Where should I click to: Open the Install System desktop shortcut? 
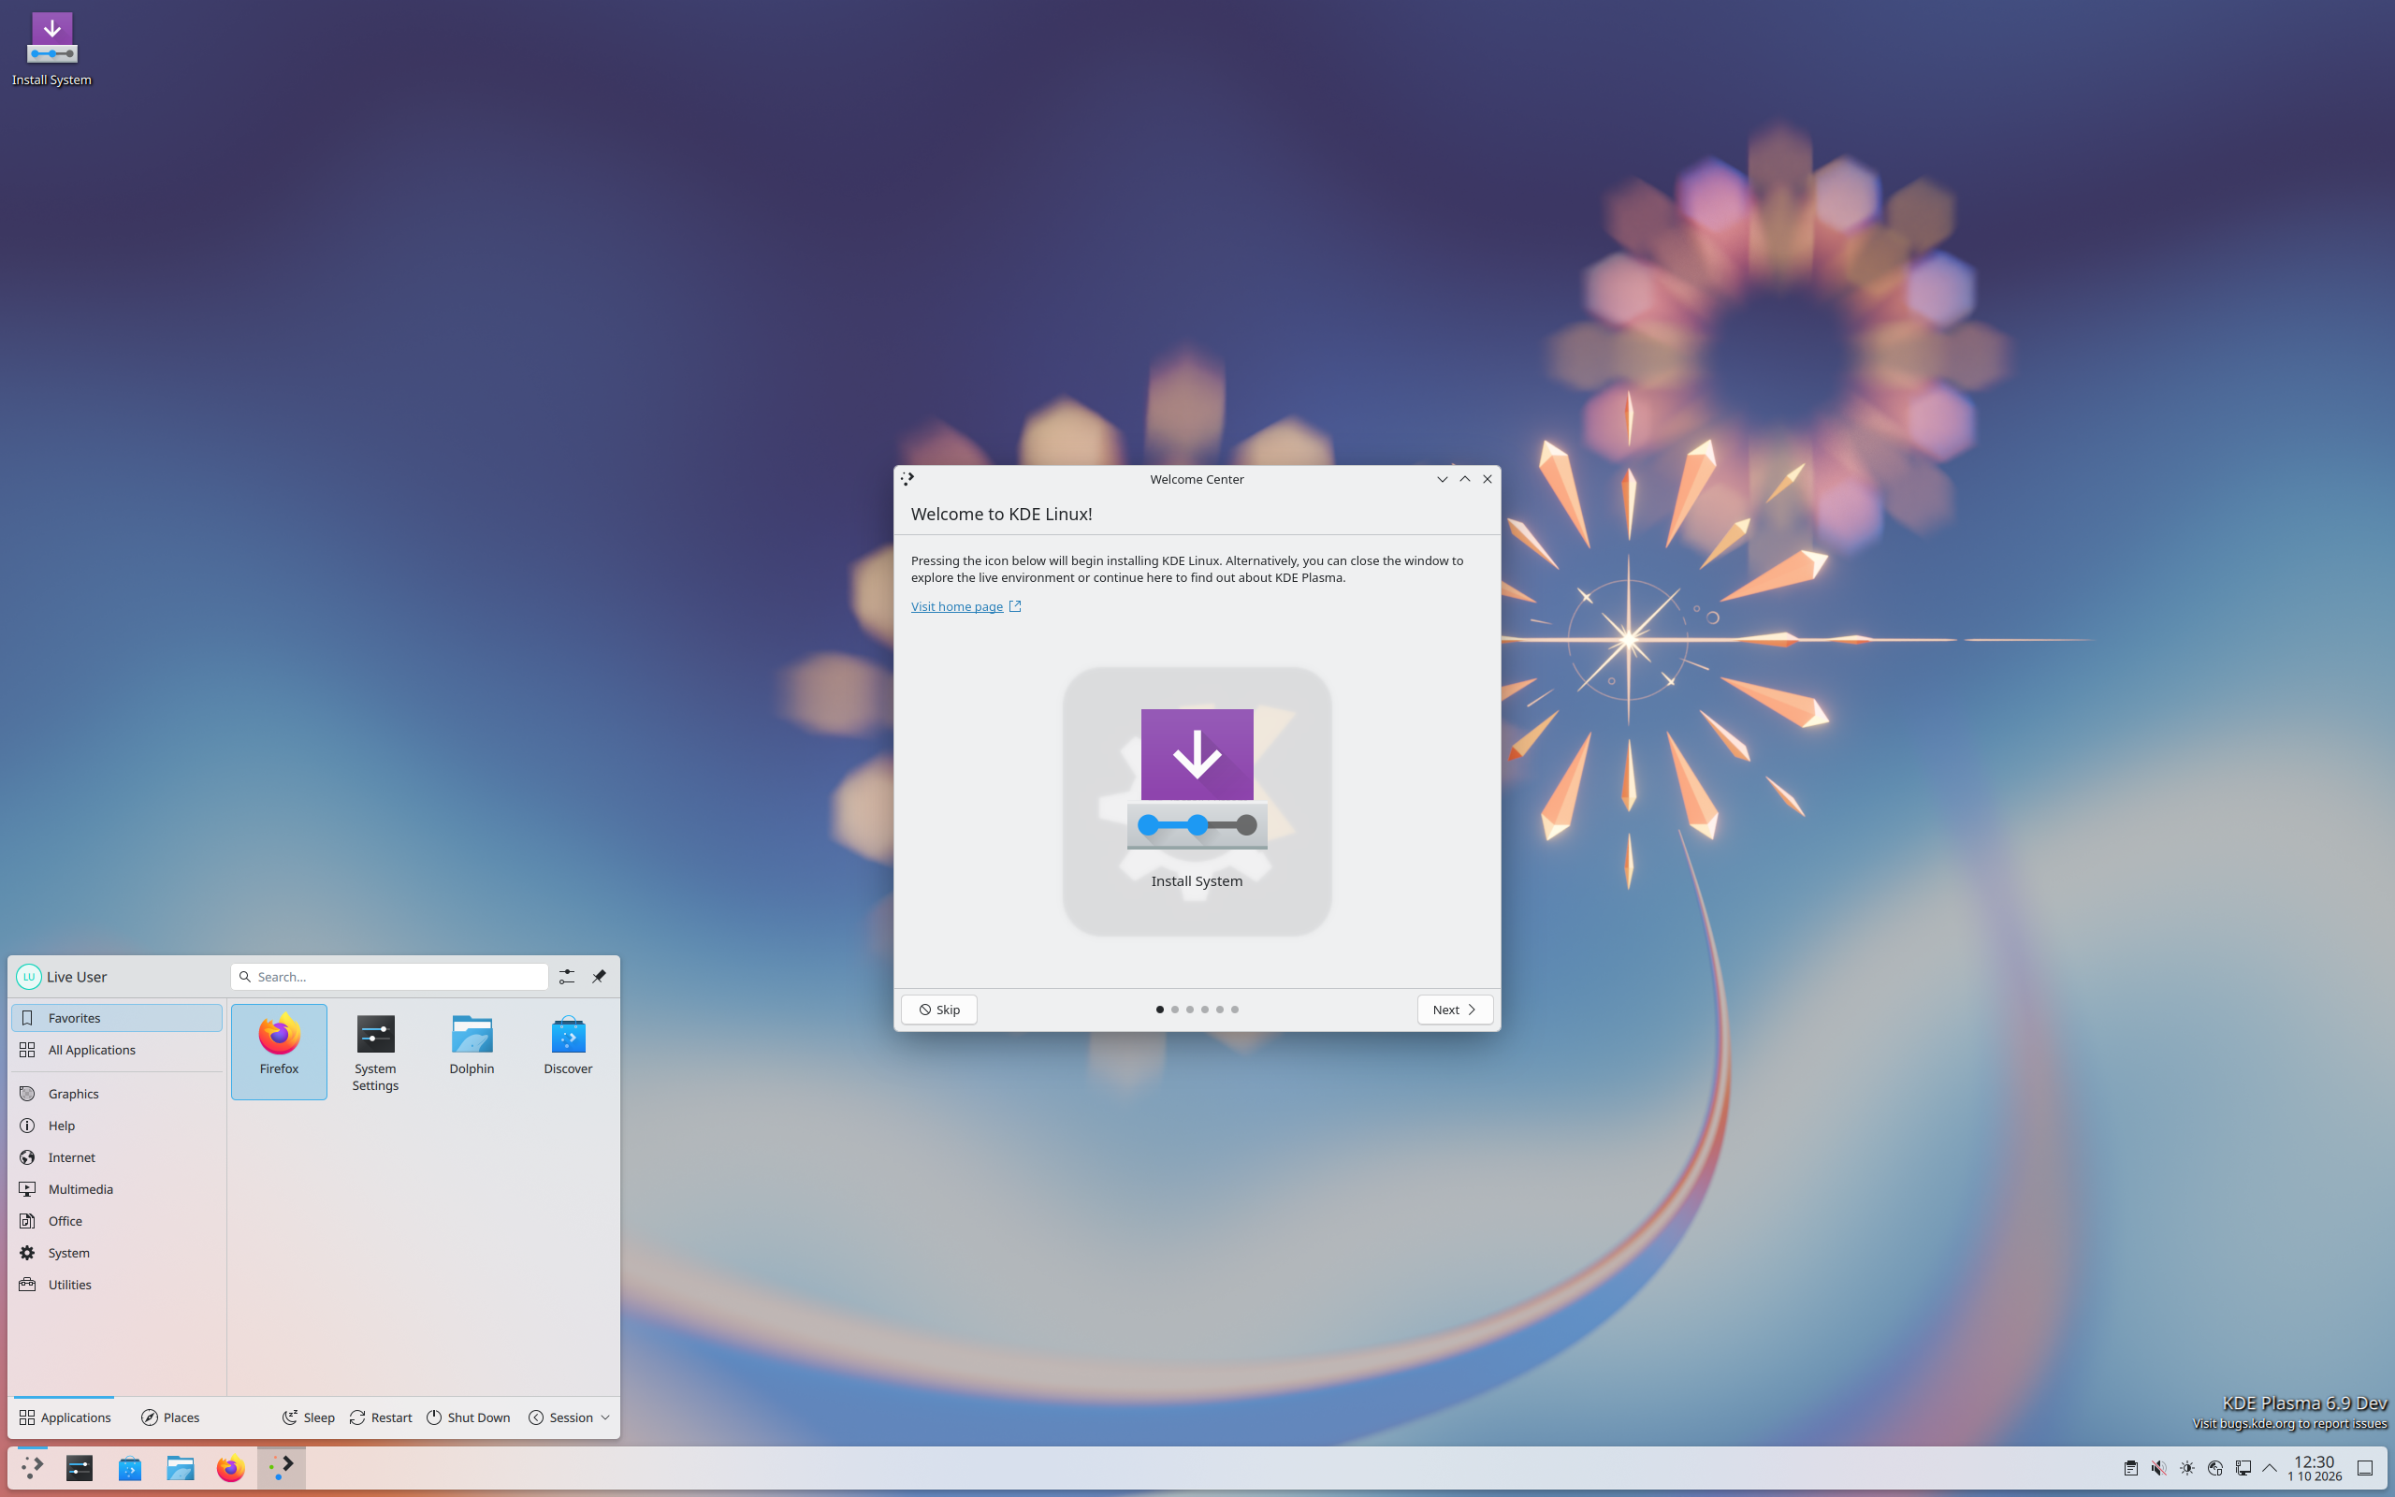(x=51, y=50)
